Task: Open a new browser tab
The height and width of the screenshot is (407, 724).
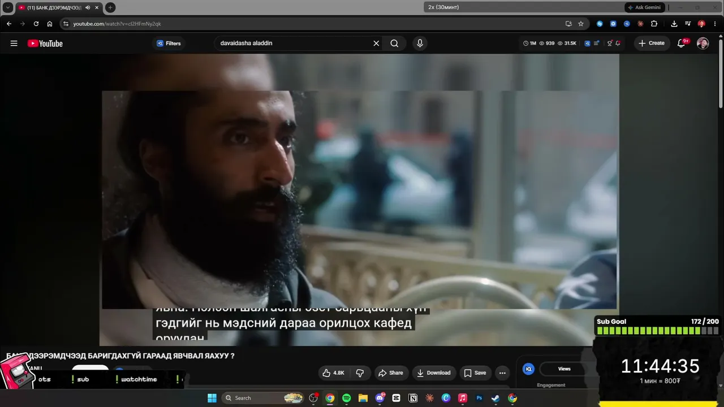Action: tap(110, 7)
